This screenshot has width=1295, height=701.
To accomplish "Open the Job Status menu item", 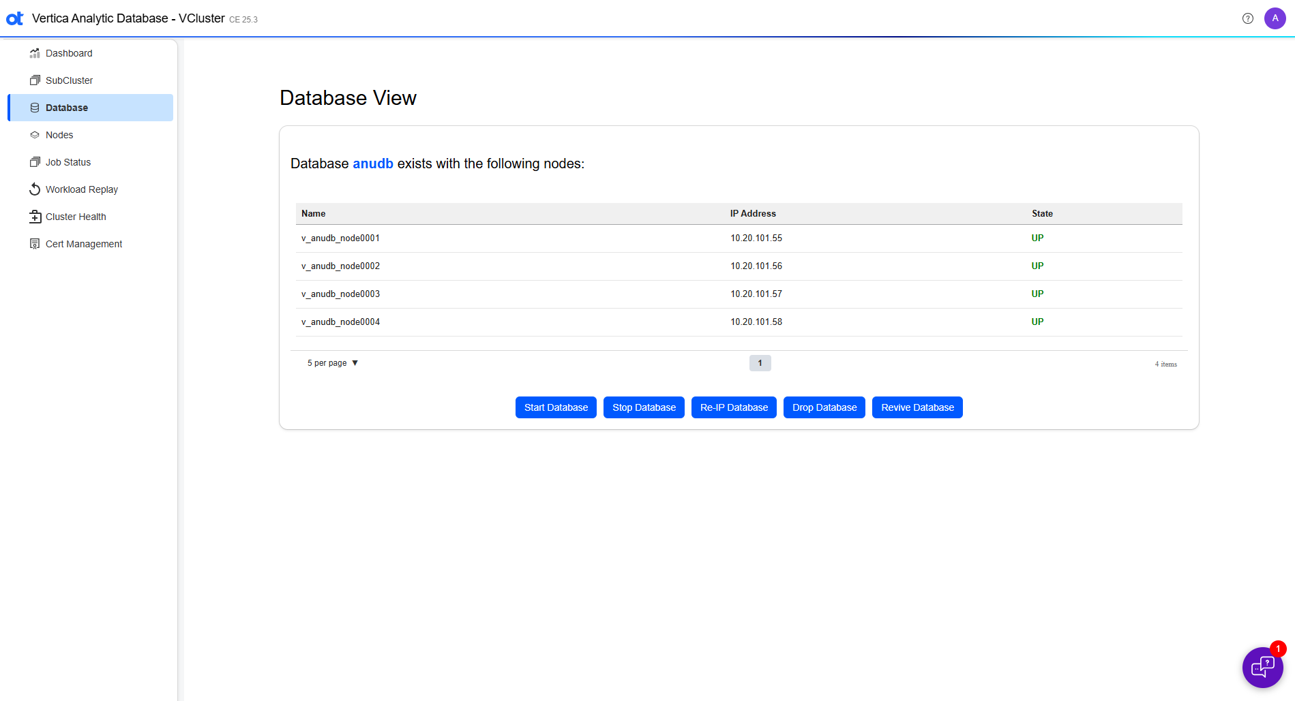I will (68, 162).
